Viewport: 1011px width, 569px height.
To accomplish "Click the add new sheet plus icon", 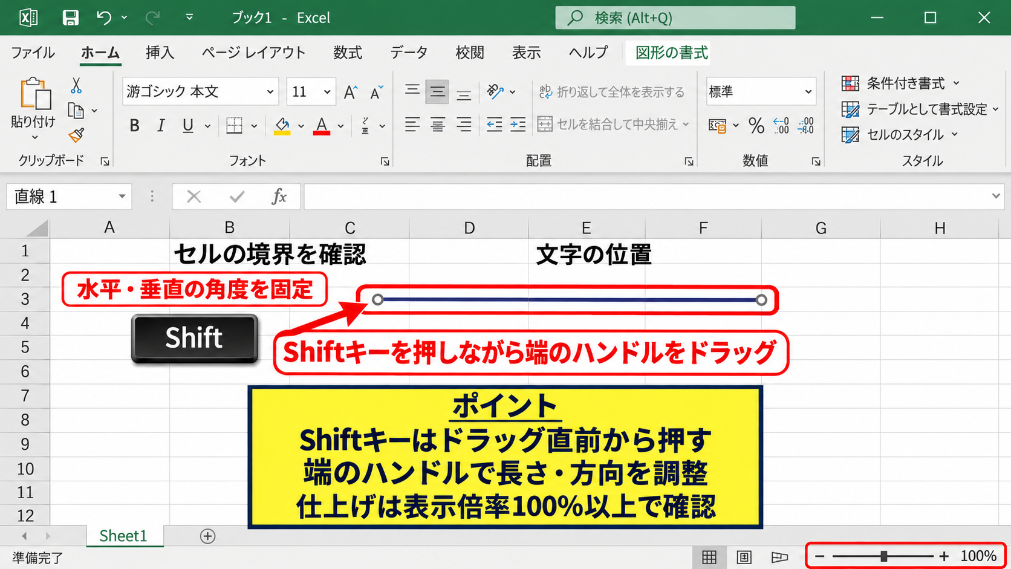I will pos(207,536).
